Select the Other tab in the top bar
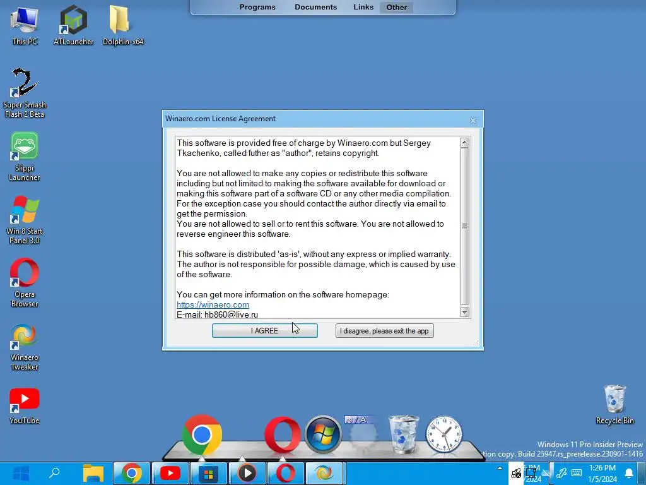This screenshot has height=485, width=646. (x=396, y=7)
